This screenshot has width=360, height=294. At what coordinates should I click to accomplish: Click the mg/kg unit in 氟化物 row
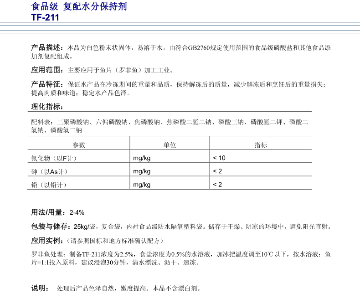(x=142, y=158)
